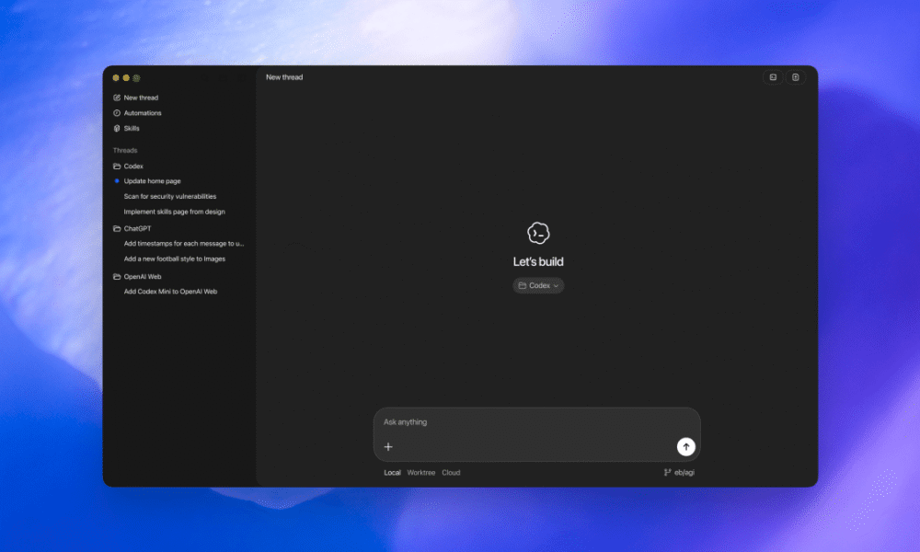Open the Codex project dropdown
920x552 pixels.
(x=538, y=286)
